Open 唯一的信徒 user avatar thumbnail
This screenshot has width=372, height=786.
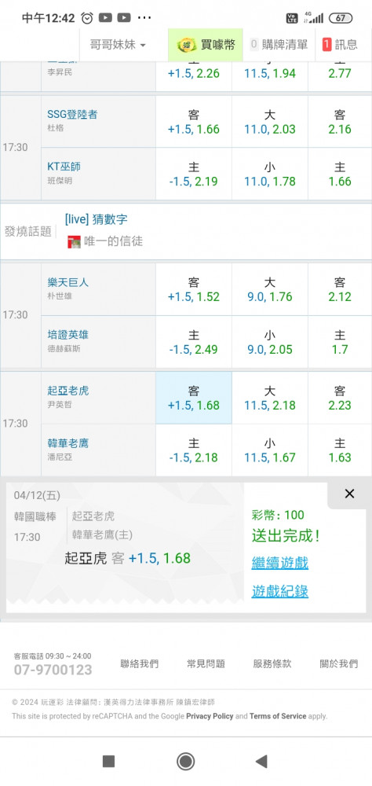click(74, 242)
